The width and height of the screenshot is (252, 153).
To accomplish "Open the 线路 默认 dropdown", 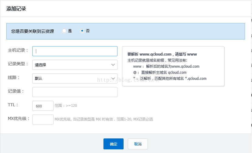I will click(x=75, y=78).
